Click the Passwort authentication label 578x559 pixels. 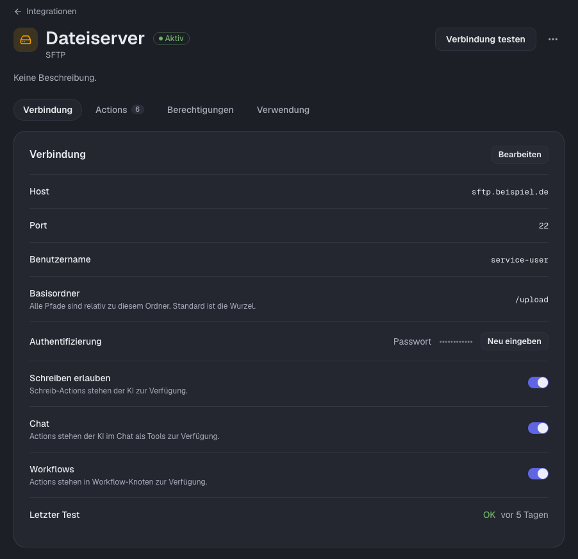pos(412,341)
